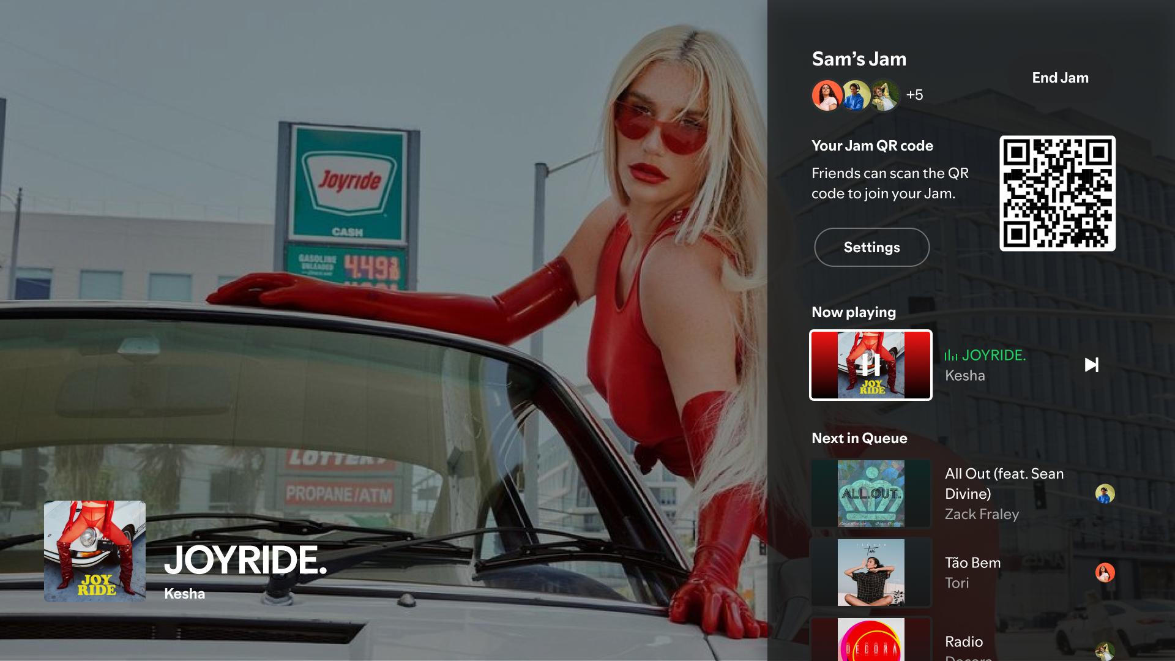
Task: Click the first participant avatar in Sam's Jam
Action: tap(826, 95)
